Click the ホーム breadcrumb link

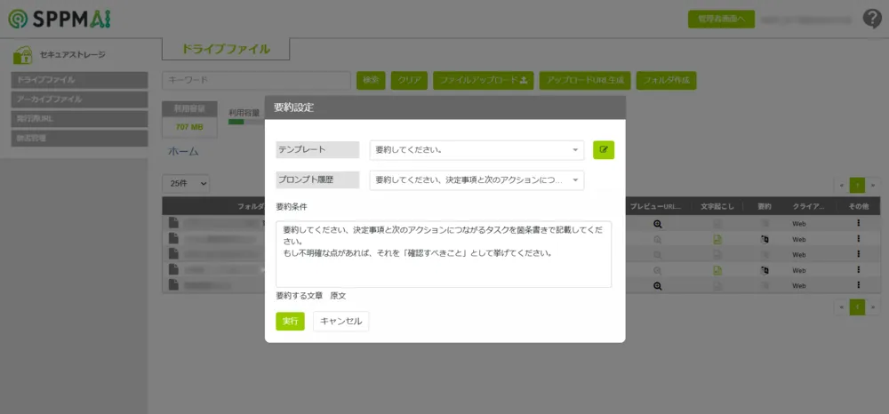coord(183,151)
